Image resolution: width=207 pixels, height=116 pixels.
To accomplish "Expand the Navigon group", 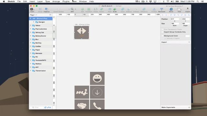I will tap(34, 22).
